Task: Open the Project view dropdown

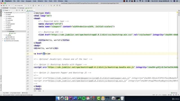Action: point(7,10)
